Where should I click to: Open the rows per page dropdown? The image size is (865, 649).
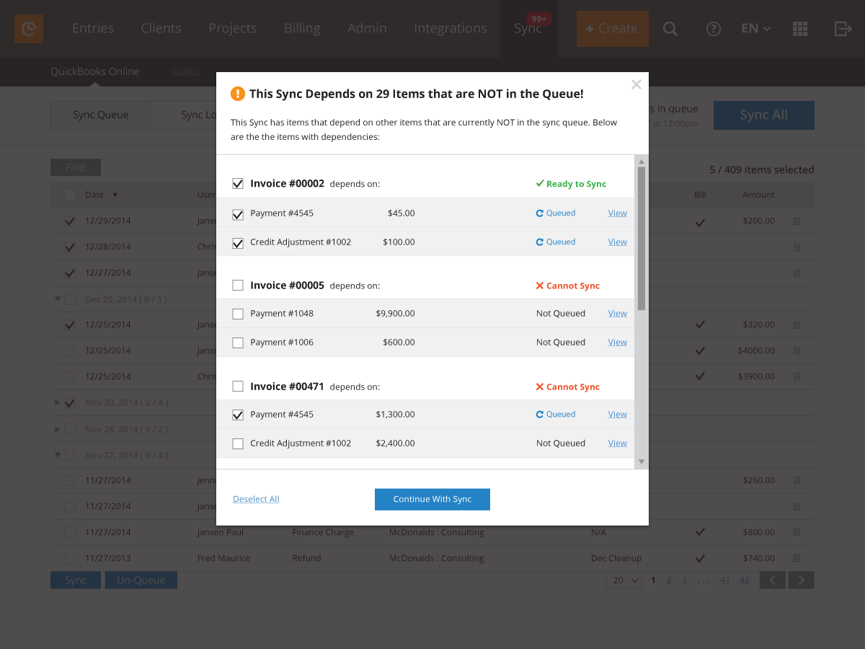tap(624, 580)
